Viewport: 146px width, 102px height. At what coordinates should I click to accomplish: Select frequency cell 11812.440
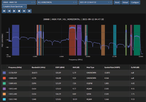tap(13, 89)
